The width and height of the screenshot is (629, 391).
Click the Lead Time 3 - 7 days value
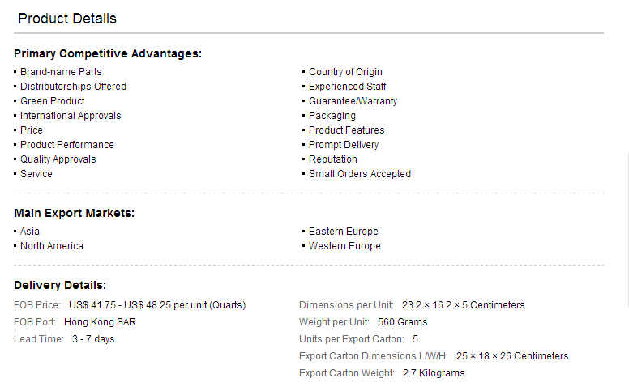pyautogui.click(x=93, y=339)
